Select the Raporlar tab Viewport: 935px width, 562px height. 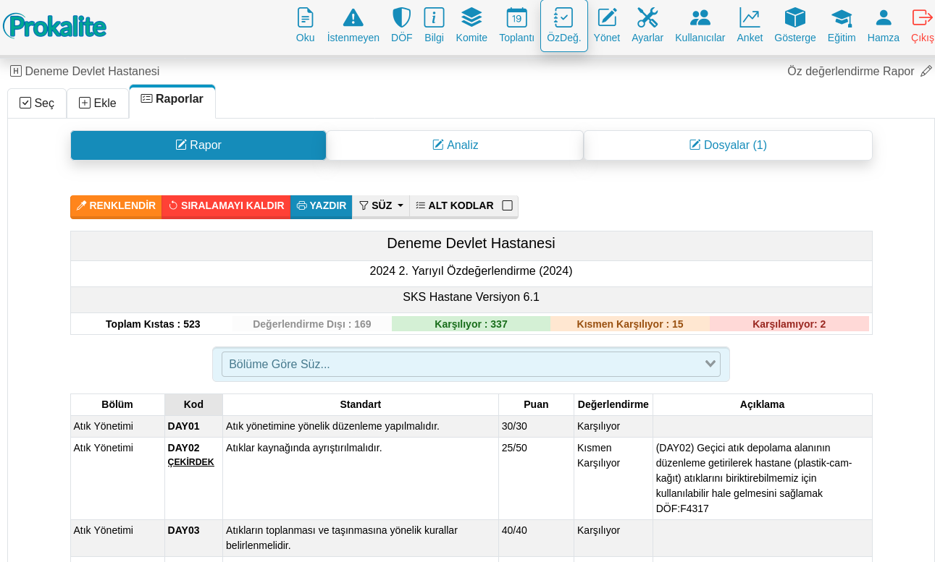pos(172,100)
